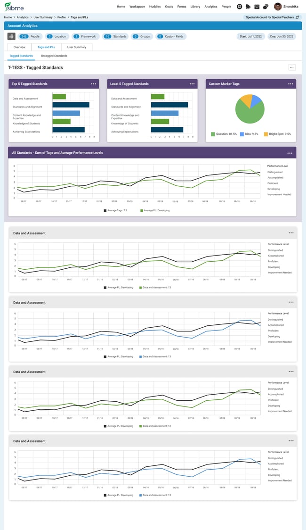306x530 pixels.
Task: Open Least 5 Tagged Standards options menu
Action: click(x=192, y=84)
